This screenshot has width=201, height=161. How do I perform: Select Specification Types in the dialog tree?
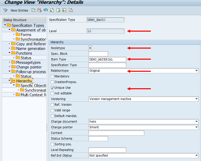coord(26,25)
